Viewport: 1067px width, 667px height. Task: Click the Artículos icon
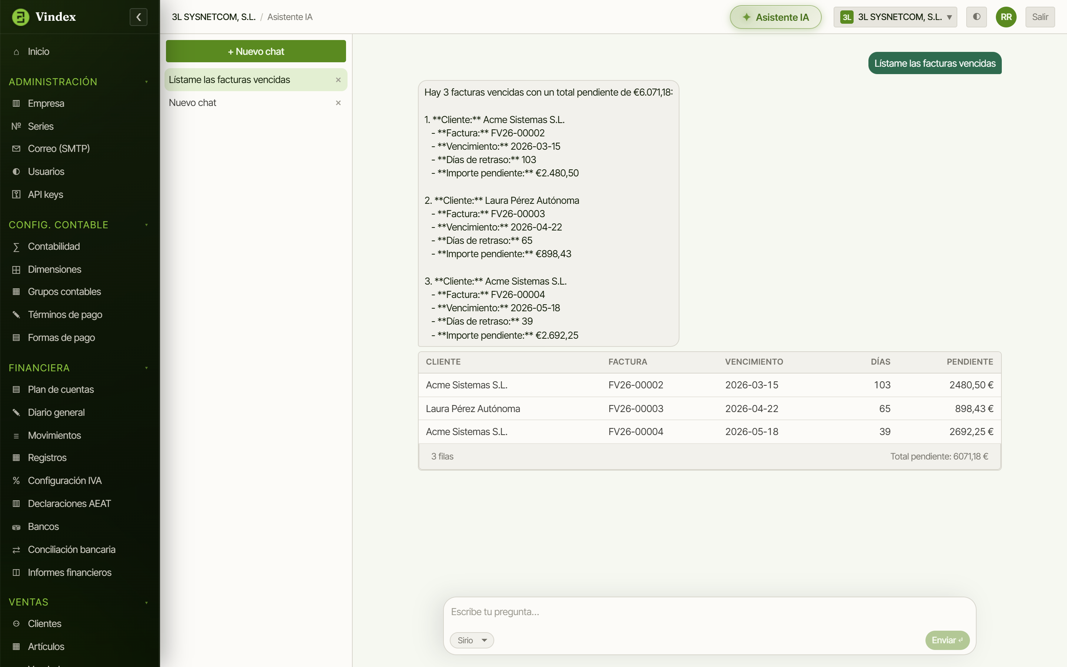16,647
